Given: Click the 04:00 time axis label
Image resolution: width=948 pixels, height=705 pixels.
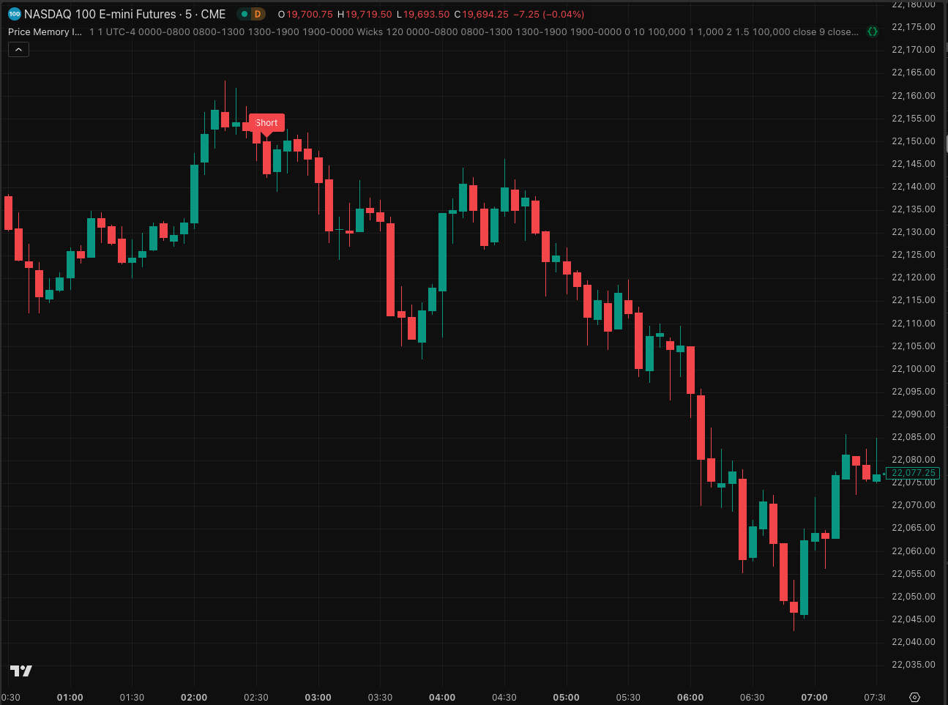Looking at the screenshot, I should [442, 697].
